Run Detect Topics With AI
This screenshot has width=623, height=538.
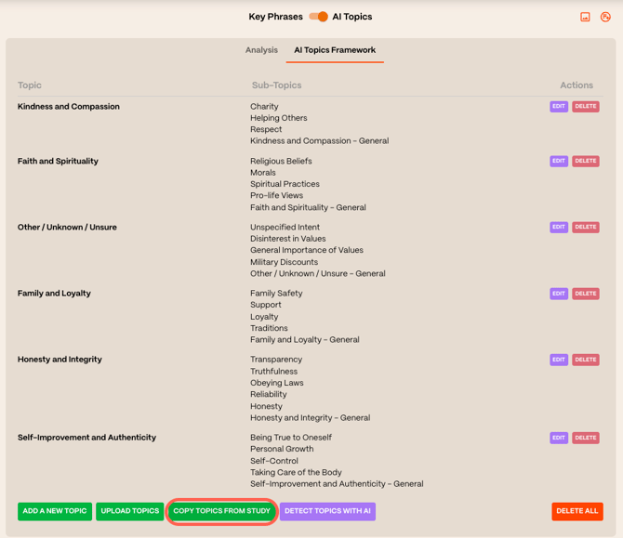point(327,511)
